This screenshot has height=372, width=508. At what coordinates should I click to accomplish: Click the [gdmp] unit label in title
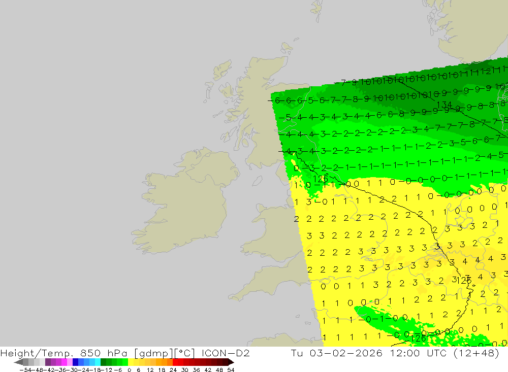coord(153,353)
